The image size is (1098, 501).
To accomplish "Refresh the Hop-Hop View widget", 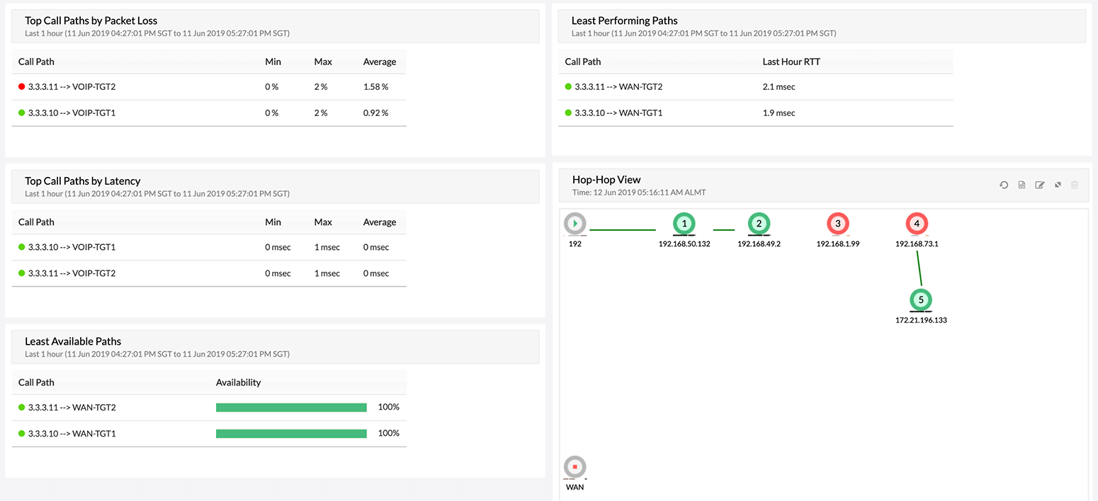I will (1004, 185).
